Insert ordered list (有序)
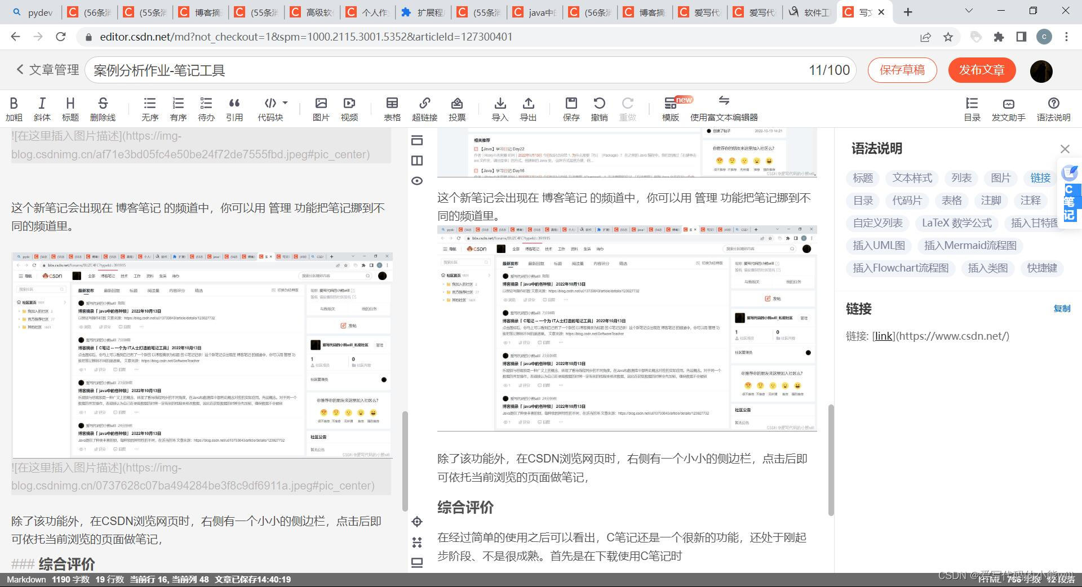Image resolution: width=1082 pixels, height=587 pixels. click(178, 109)
